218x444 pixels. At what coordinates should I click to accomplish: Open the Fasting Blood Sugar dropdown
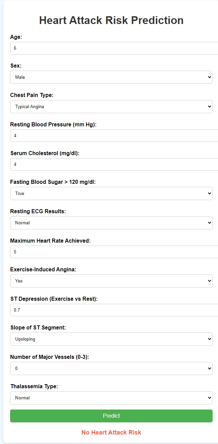[111, 194]
